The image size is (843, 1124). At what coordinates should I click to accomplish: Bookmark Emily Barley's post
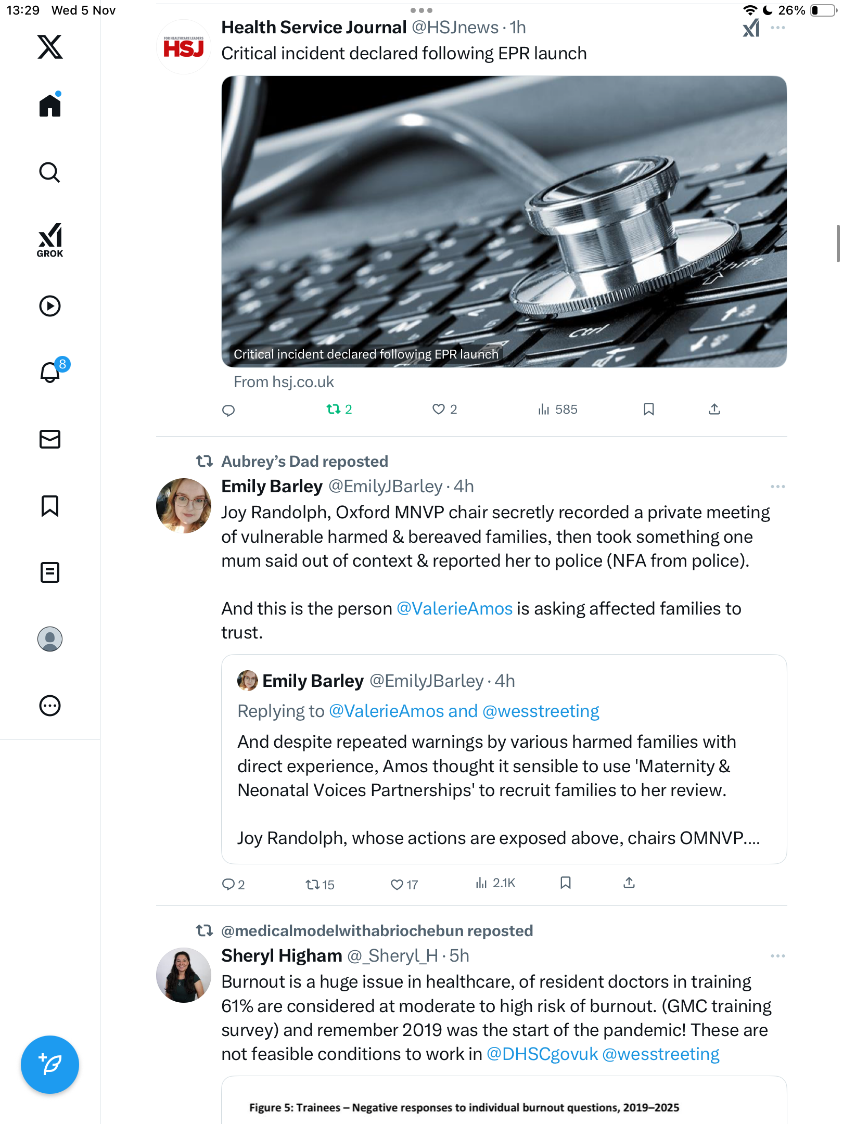click(x=566, y=883)
